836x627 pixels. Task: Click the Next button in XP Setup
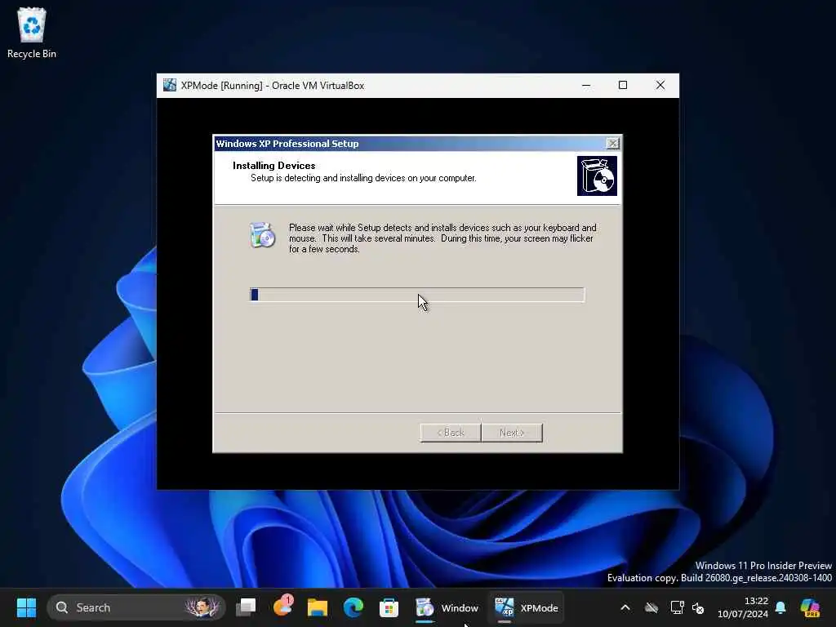512,433
